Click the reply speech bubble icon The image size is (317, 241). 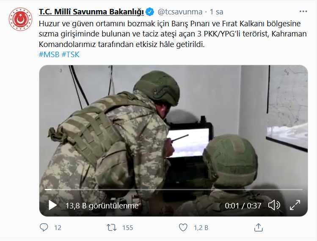[x=44, y=227]
